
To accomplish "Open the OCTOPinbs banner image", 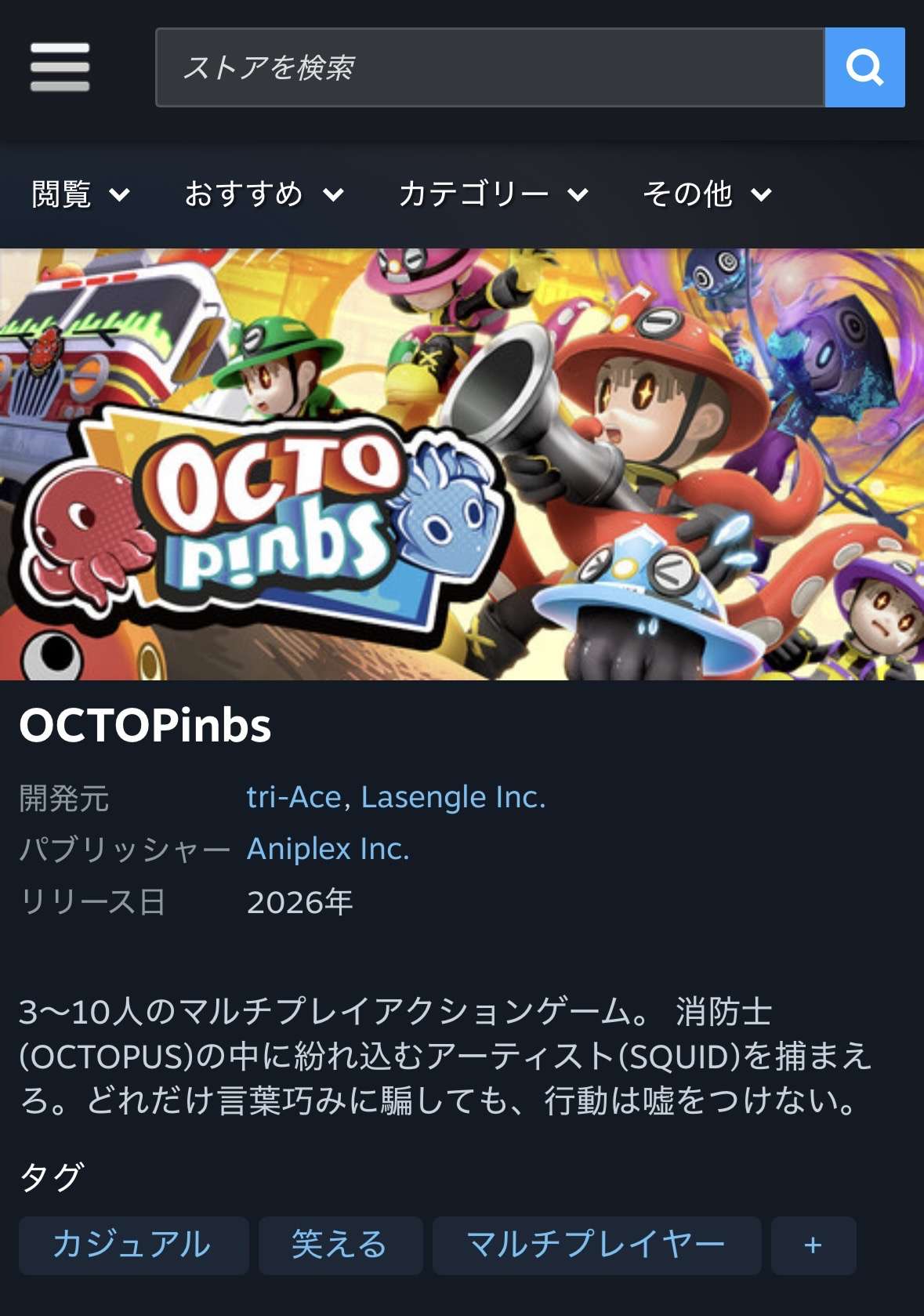I will point(462,464).
